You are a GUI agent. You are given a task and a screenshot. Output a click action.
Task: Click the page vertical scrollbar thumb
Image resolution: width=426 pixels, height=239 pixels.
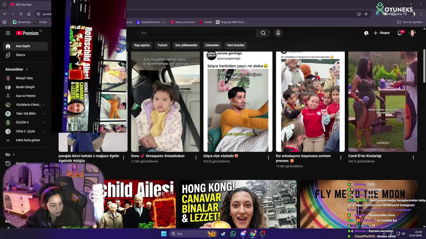point(424,66)
